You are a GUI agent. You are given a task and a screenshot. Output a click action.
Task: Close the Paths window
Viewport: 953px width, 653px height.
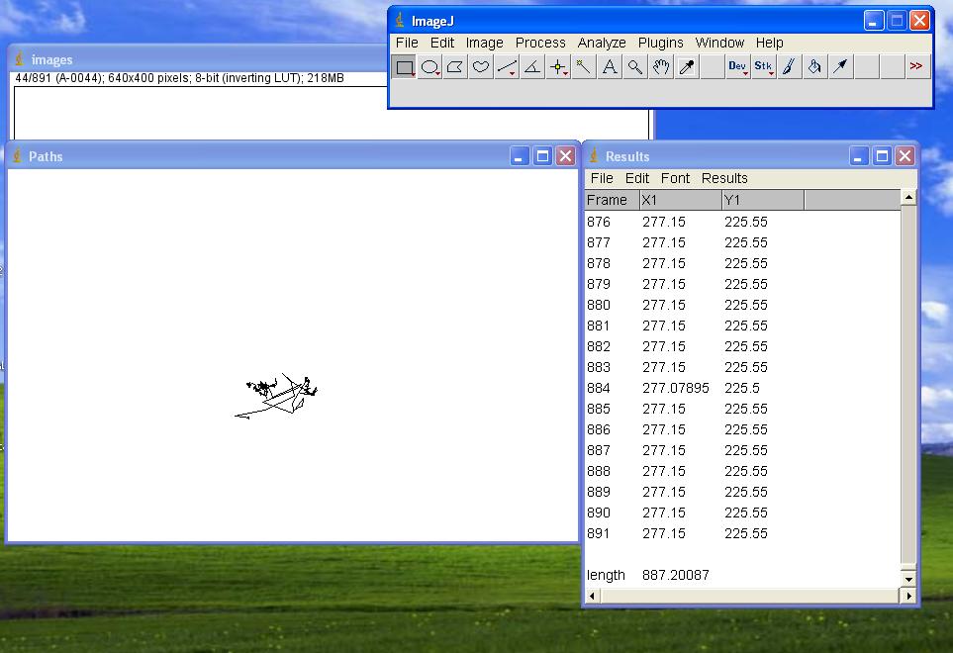coord(565,156)
